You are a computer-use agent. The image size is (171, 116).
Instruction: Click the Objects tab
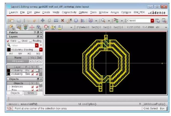tap(15, 93)
